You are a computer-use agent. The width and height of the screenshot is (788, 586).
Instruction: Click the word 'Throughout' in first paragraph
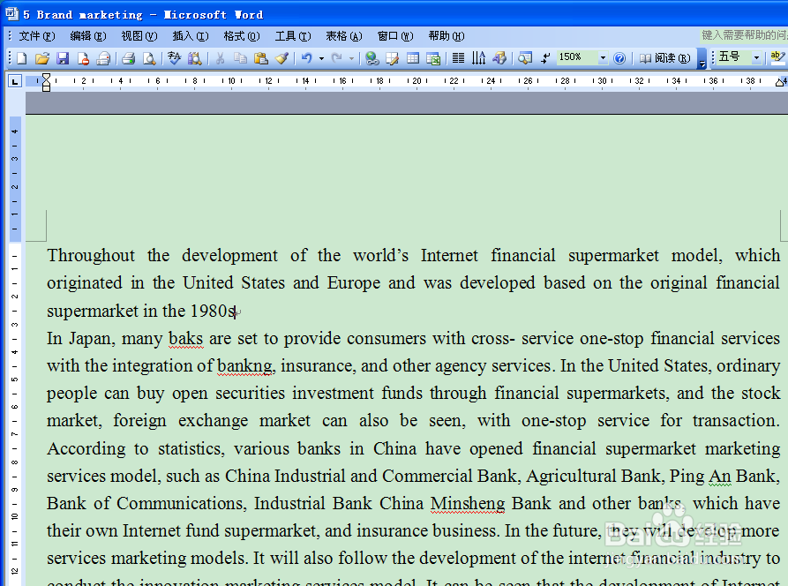click(91, 256)
